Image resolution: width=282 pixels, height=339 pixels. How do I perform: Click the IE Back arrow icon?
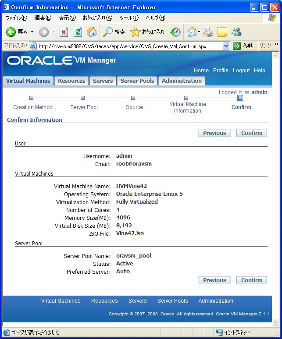pyautogui.click(x=11, y=32)
